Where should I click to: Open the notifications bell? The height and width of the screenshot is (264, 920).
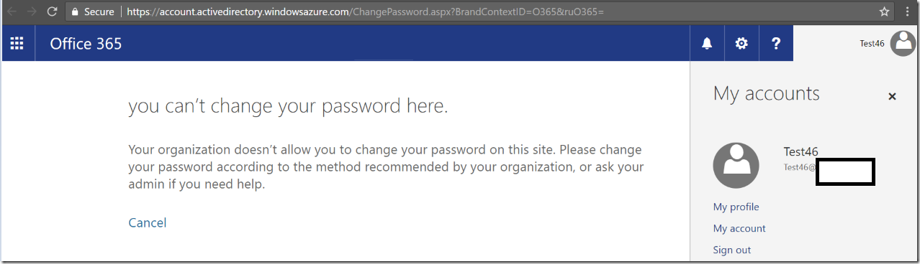tap(707, 44)
